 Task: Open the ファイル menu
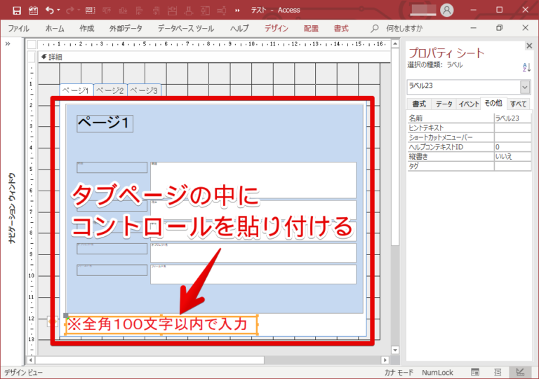[18, 29]
